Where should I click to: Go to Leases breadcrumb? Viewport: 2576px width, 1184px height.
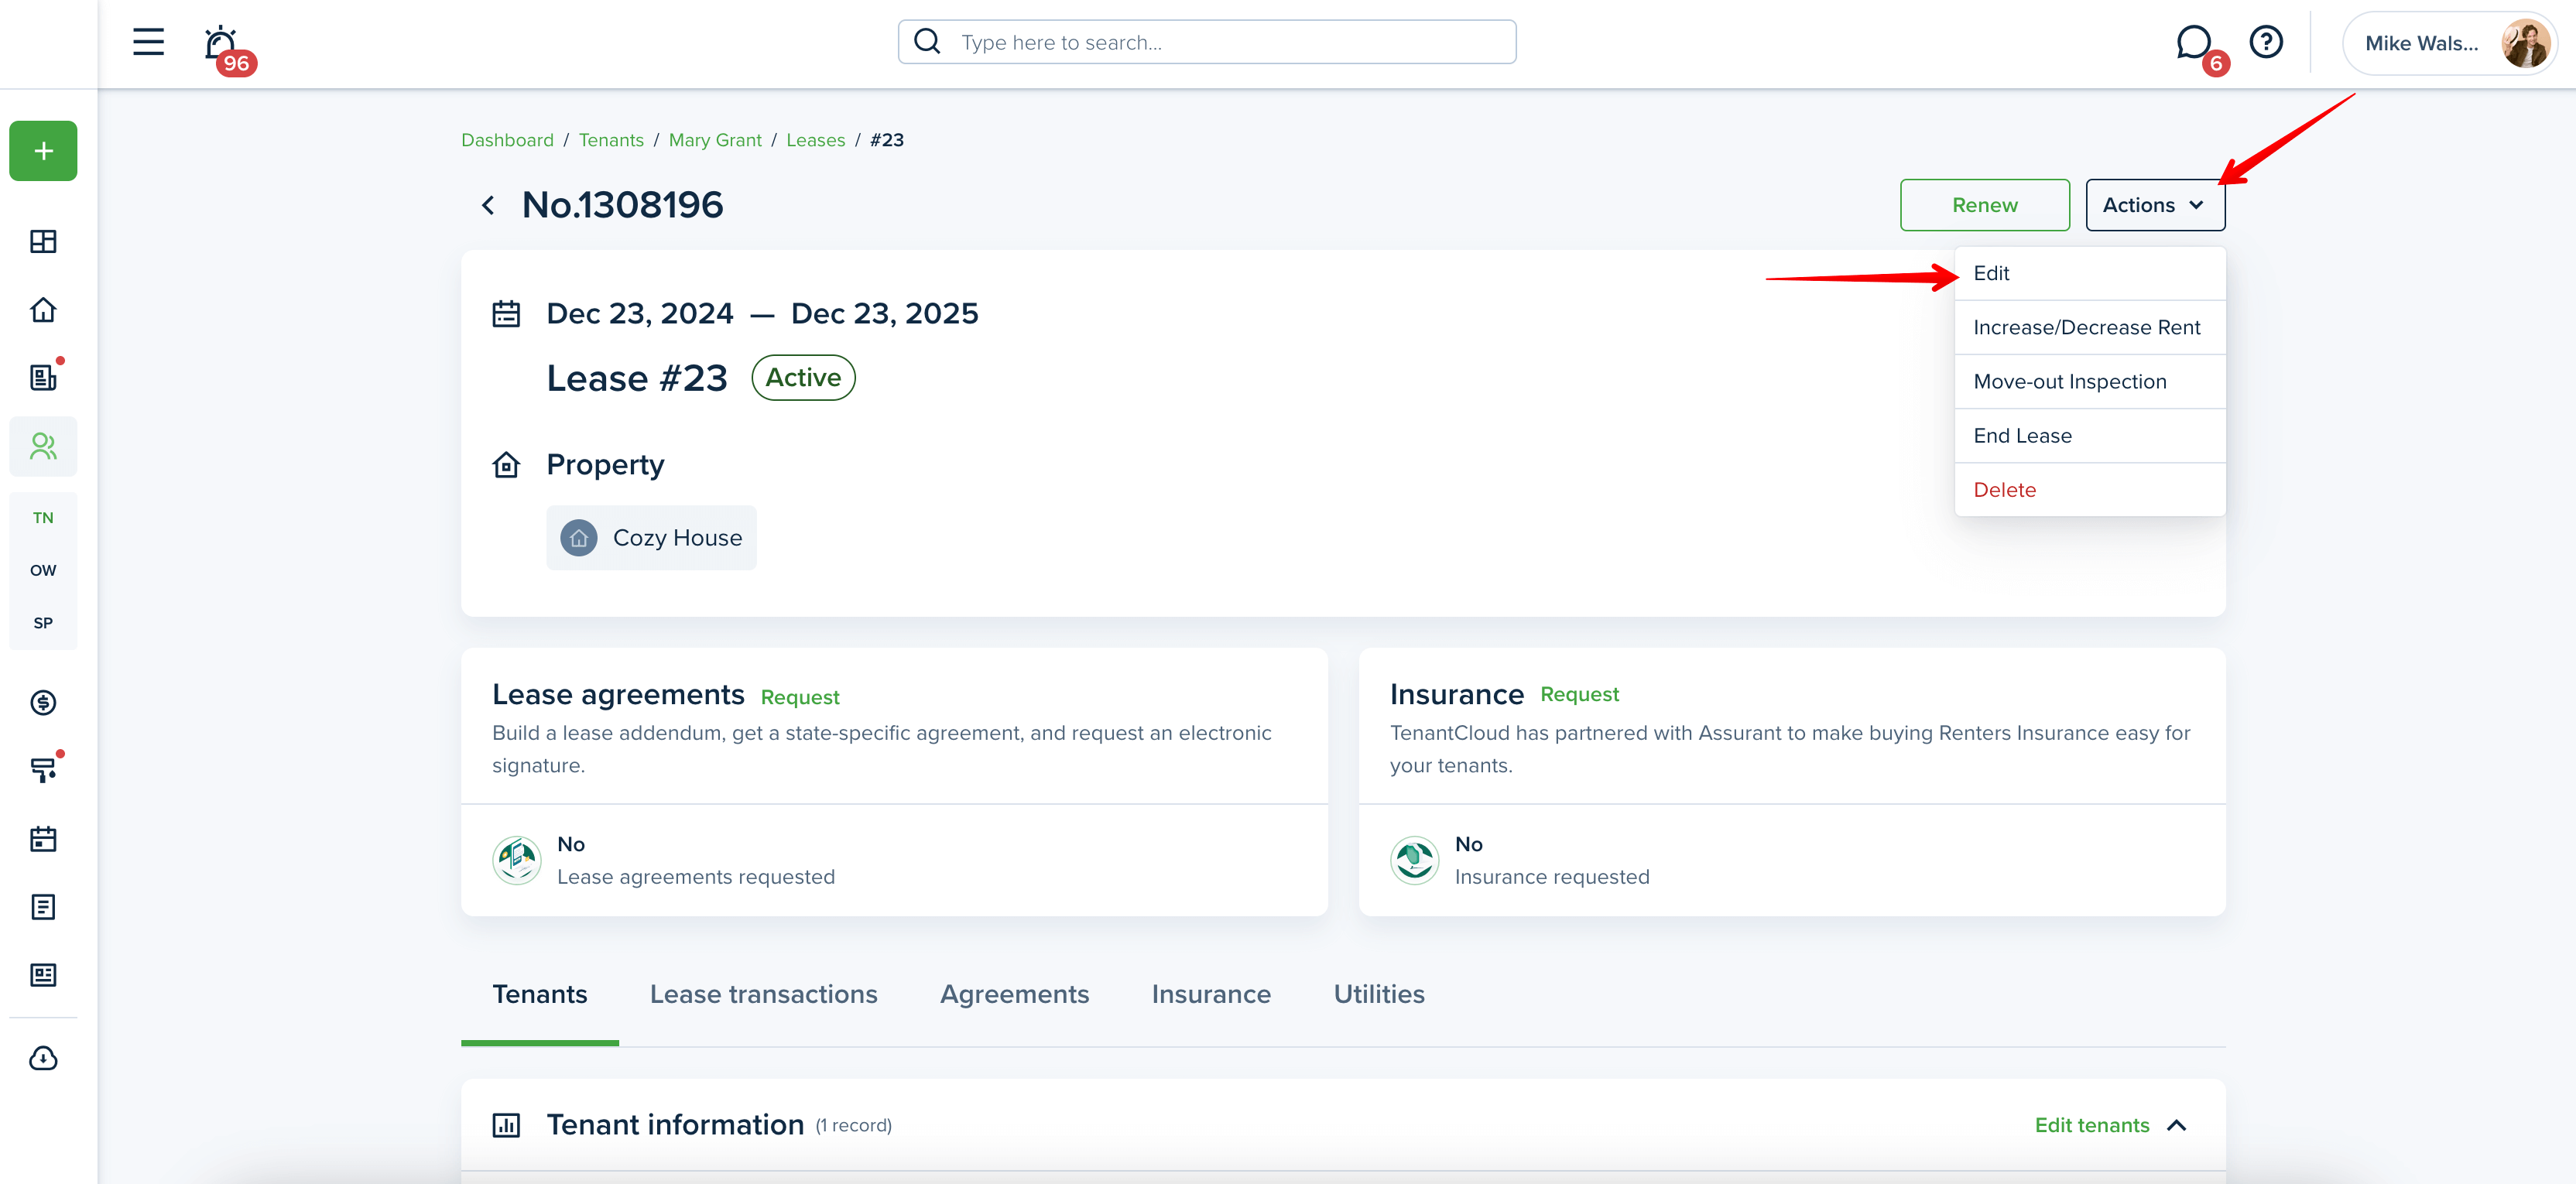click(815, 140)
